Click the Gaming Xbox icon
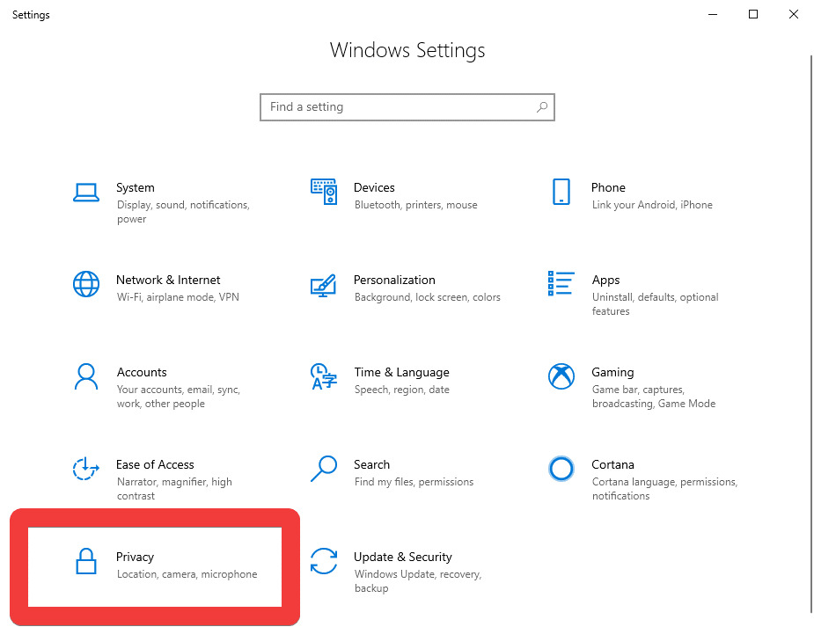 click(x=561, y=376)
